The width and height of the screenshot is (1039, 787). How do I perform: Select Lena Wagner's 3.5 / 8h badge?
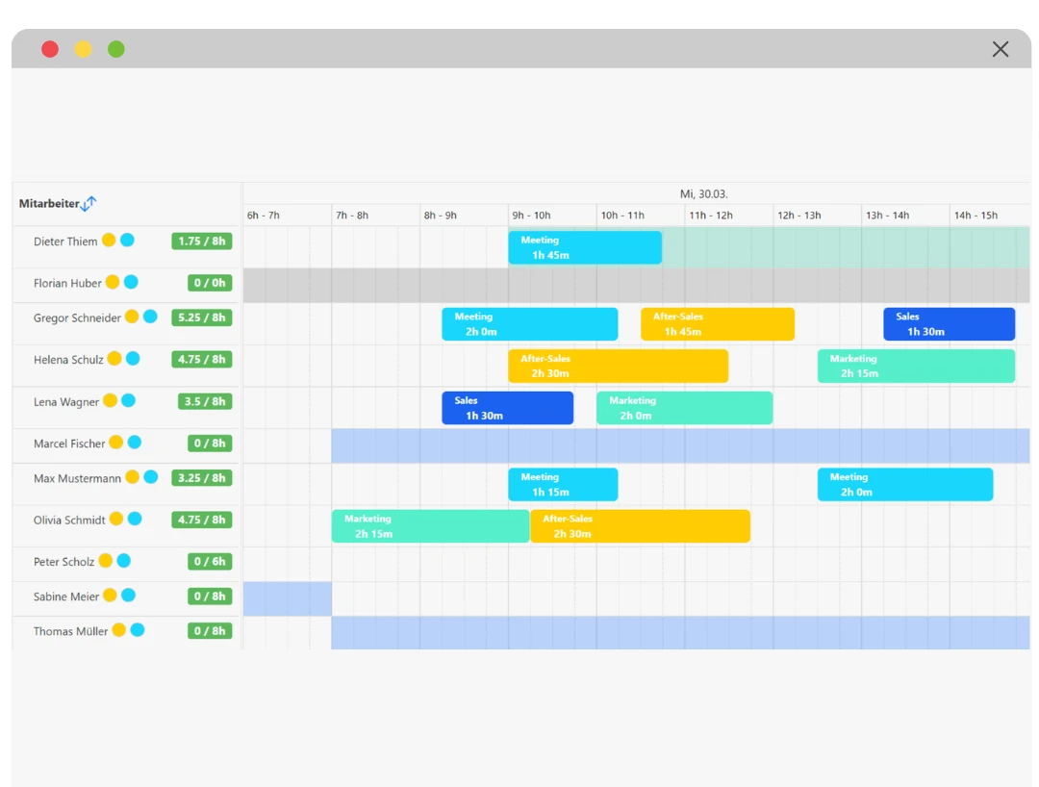205,401
